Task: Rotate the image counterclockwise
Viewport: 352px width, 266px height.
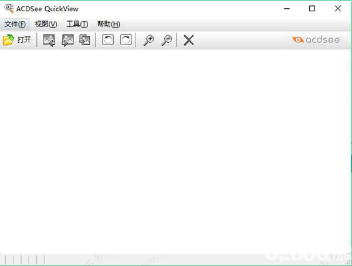Action: pos(108,40)
